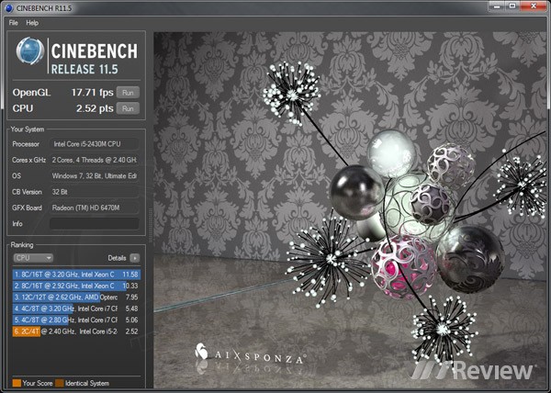Click the OS field Windows 7 32 Bit

[95, 176]
